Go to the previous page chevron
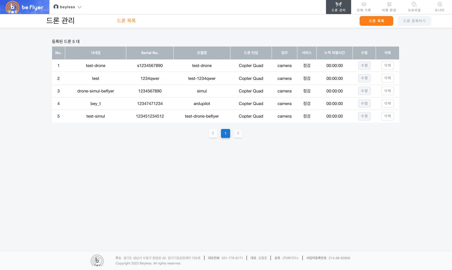The width and height of the screenshot is (452, 270). pyautogui.click(x=213, y=133)
